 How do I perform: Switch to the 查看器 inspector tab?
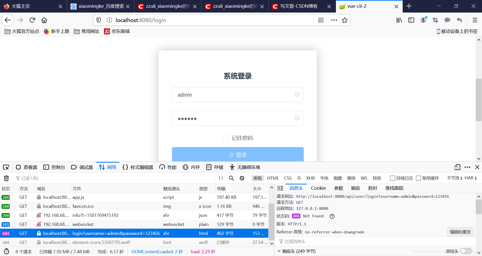(x=26, y=167)
